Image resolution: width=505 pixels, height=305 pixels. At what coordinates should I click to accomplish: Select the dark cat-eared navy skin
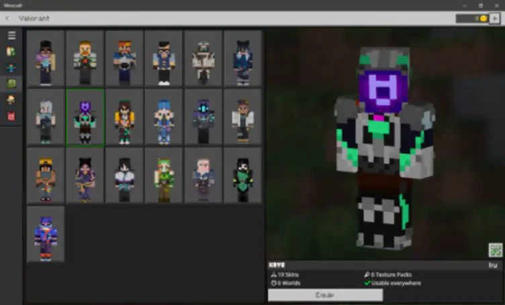(x=242, y=58)
